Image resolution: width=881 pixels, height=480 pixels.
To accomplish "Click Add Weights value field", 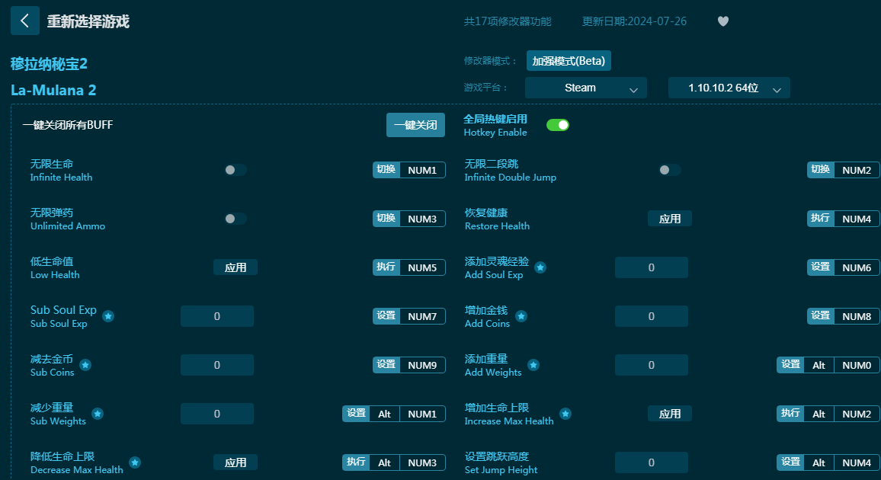I will [651, 365].
